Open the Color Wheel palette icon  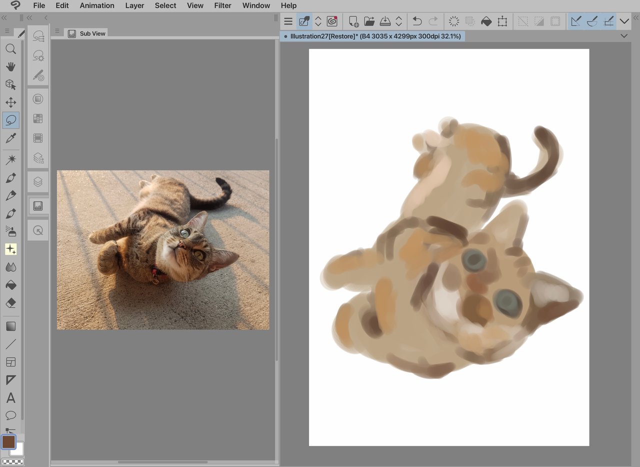38,99
